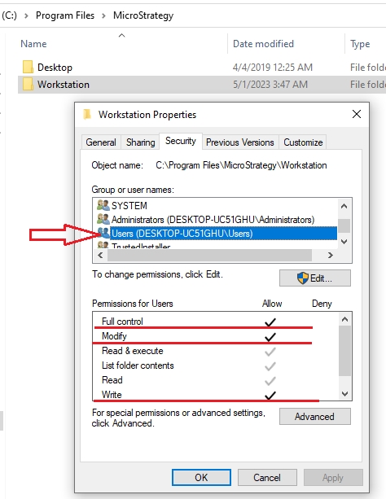Click the Modify Allow checkmark
The width and height of the screenshot is (386, 499).
pos(270,337)
